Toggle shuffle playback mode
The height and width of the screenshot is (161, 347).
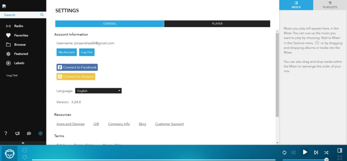pyautogui.click(x=326, y=152)
